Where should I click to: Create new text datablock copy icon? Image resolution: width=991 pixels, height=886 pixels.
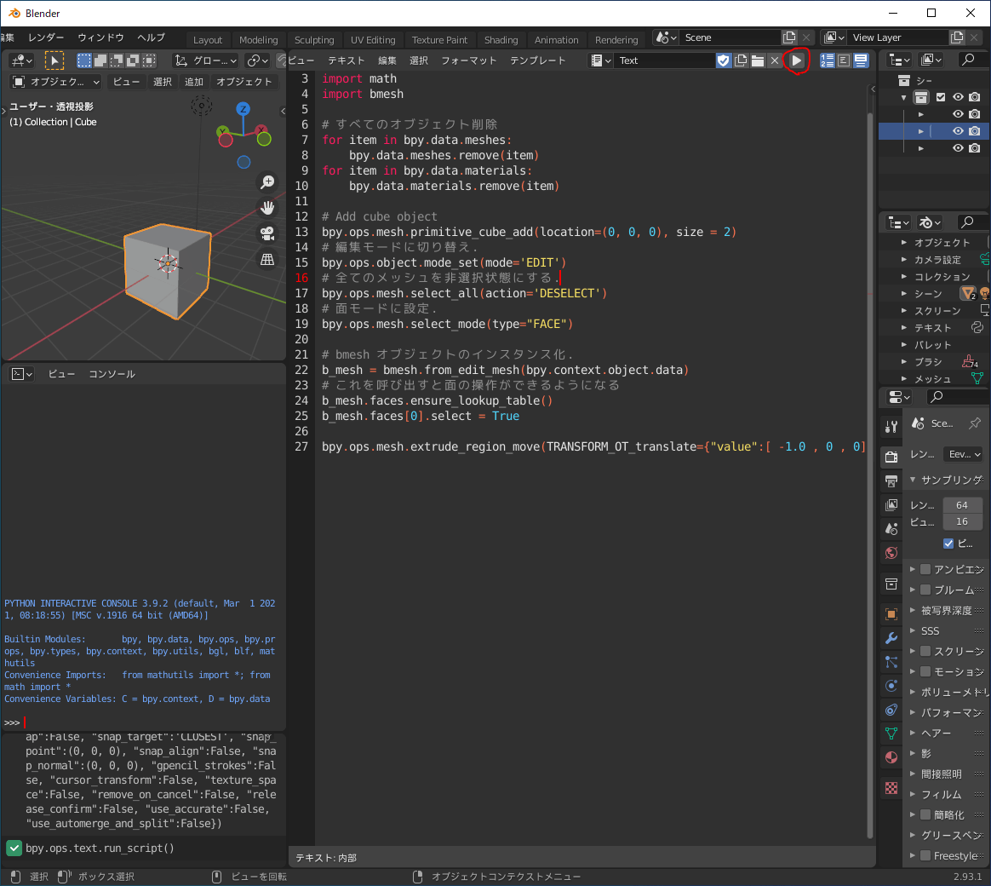pyautogui.click(x=741, y=60)
